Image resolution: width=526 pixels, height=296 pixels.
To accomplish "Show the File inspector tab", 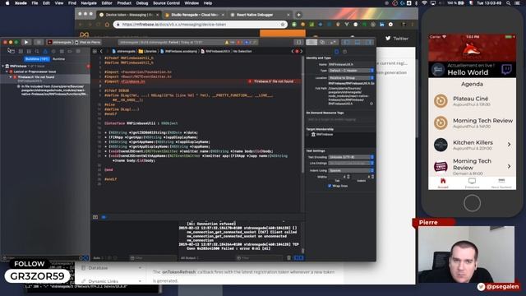I will point(336,51).
